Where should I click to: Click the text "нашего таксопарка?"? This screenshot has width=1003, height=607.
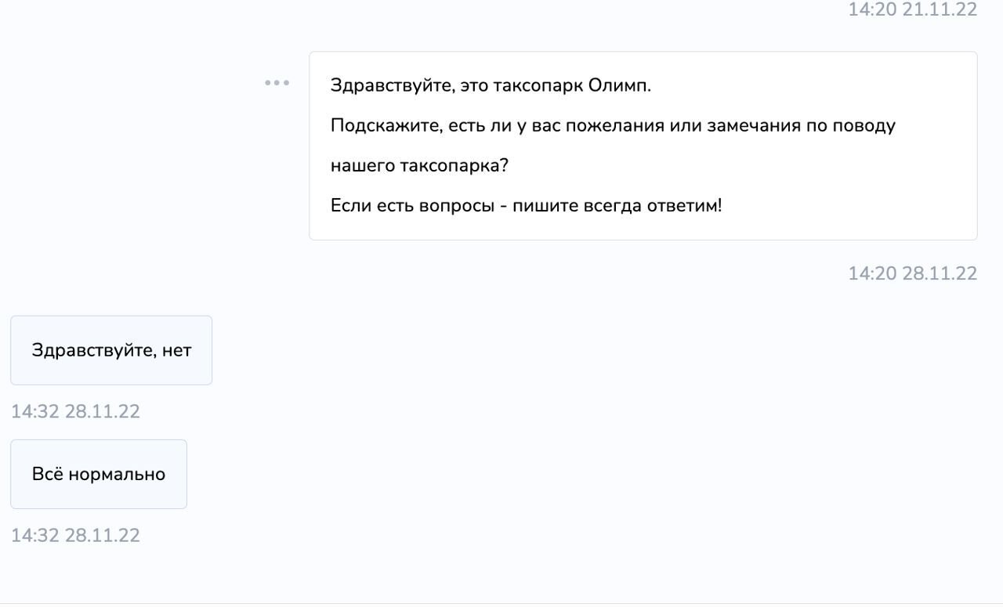[x=420, y=166]
